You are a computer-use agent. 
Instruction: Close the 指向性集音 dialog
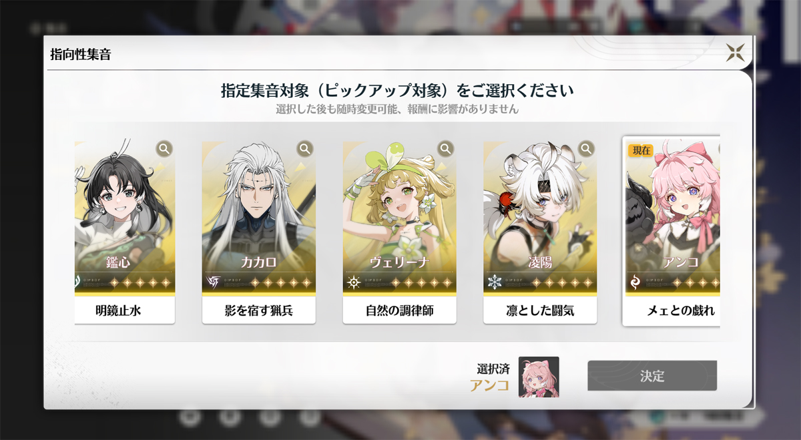pyautogui.click(x=735, y=53)
